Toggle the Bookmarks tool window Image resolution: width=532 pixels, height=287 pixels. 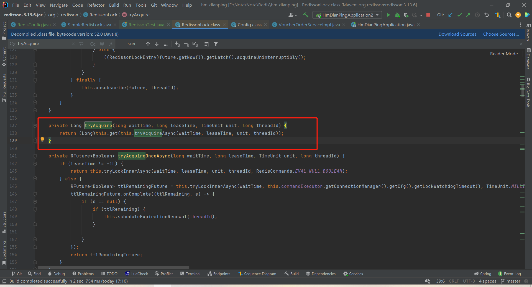[x=4, y=252]
